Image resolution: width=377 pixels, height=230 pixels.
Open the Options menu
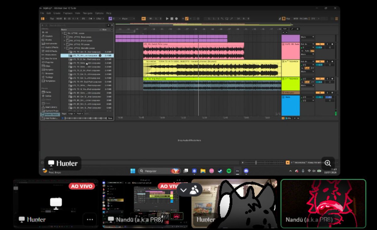coord(99,13)
